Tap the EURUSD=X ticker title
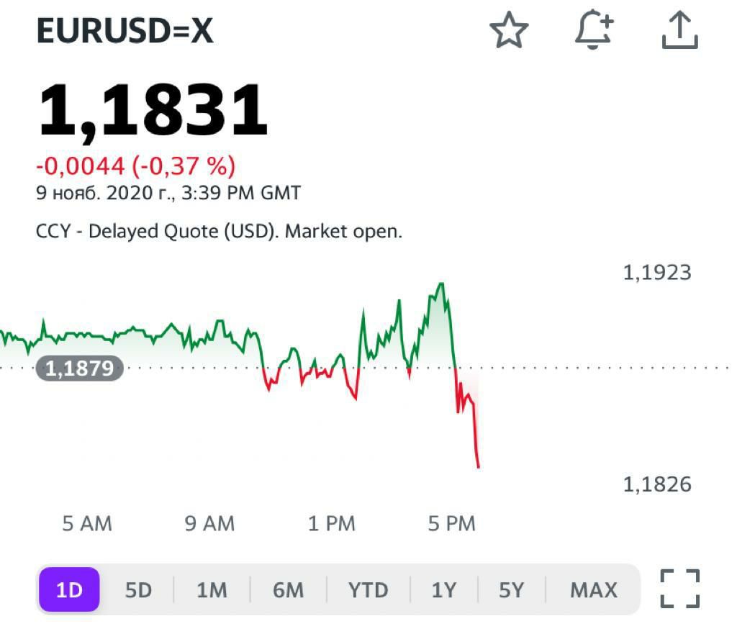The image size is (737, 634). coord(125,32)
